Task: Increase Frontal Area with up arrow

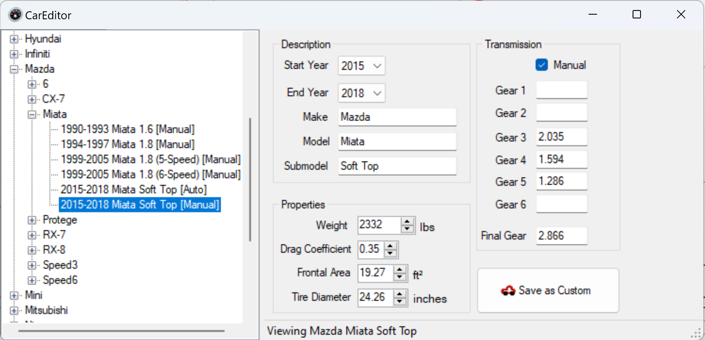Action: pos(400,270)
